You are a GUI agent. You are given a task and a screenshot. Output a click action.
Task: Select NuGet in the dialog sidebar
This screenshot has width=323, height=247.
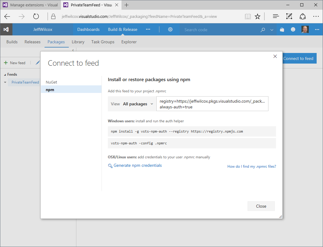click(71, 82)
